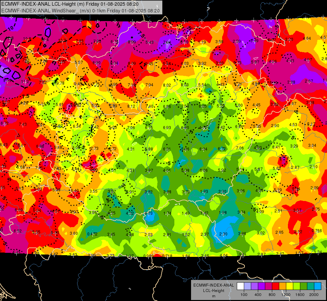Click the wind shear value 3.58

(x=219, y=41)
